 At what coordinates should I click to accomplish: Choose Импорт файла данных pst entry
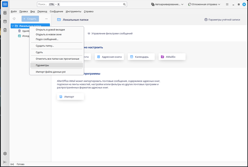pyautogui.click(x=51, y=72)
